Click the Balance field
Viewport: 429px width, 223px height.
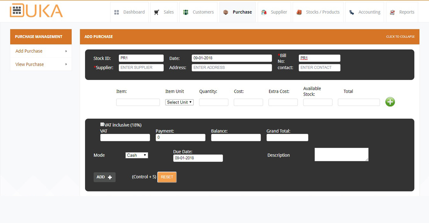click(x=236, y=137)
